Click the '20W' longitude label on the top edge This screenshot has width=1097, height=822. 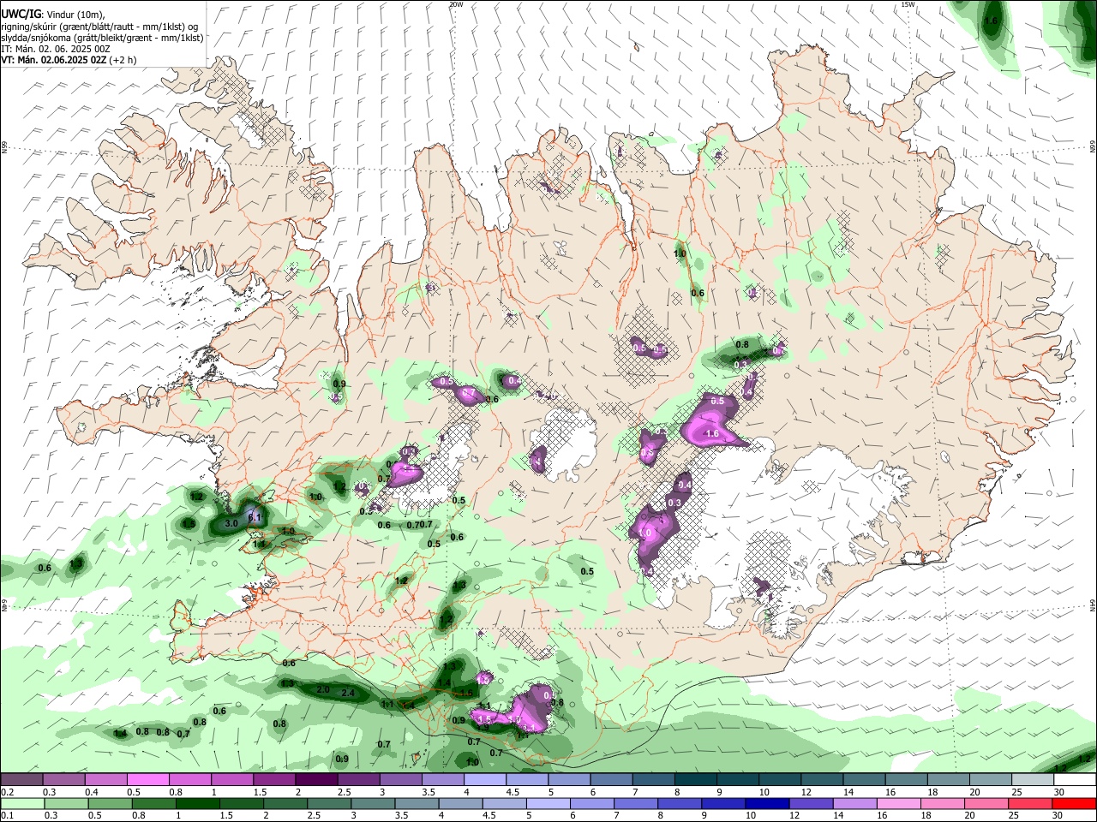[456, 4]
